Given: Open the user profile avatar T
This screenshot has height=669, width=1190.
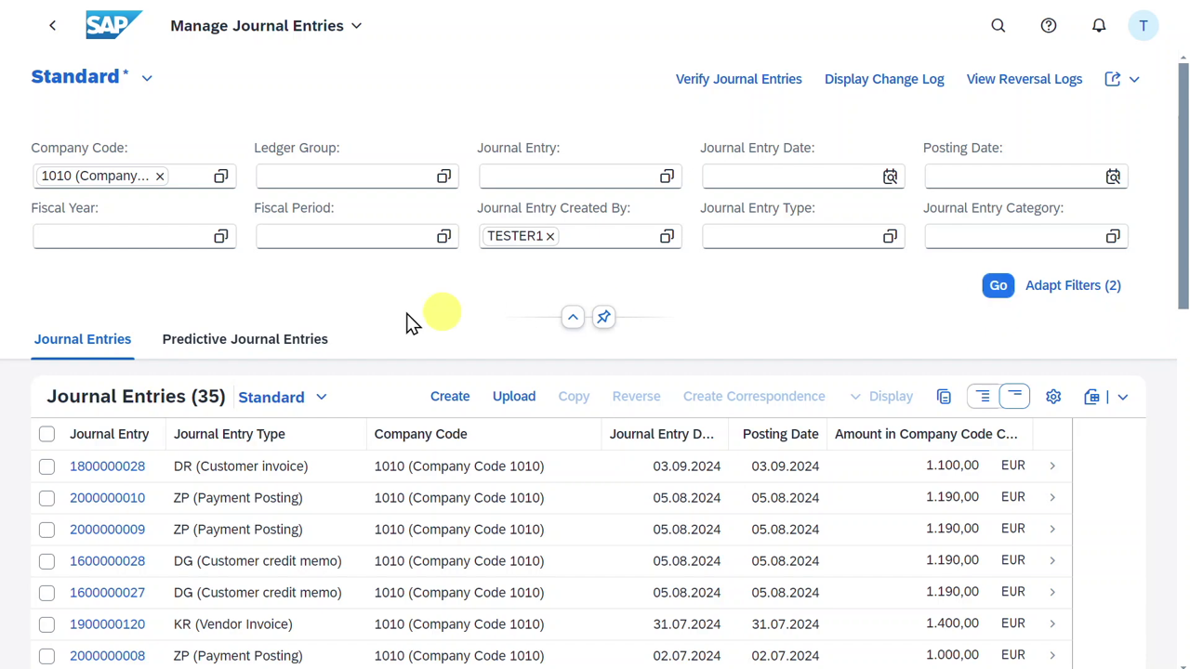Looking at the screenshot, I should (1144, 26).
